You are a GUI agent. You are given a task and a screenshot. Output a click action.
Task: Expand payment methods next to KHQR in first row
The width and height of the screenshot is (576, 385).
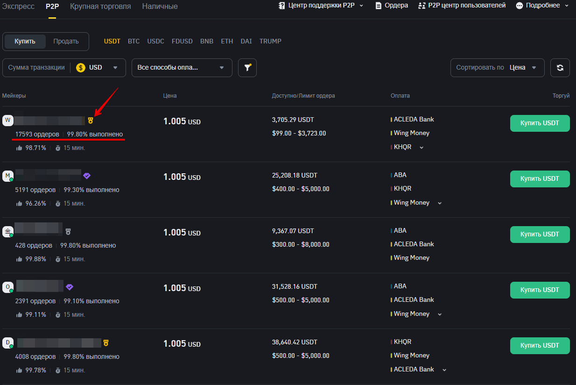(421, 148)
